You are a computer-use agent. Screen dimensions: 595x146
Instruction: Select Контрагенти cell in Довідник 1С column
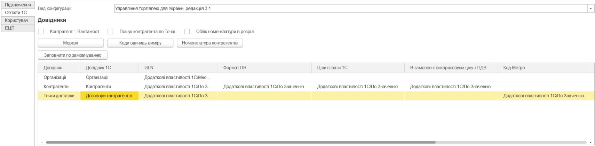point(110,87)
